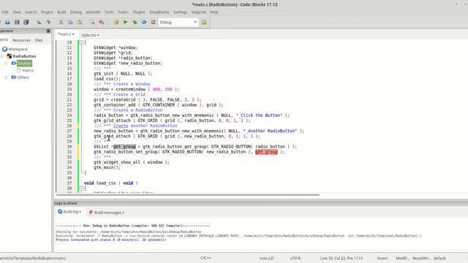Open the Settings menu
468x263 pixels.
coord(180,12)
